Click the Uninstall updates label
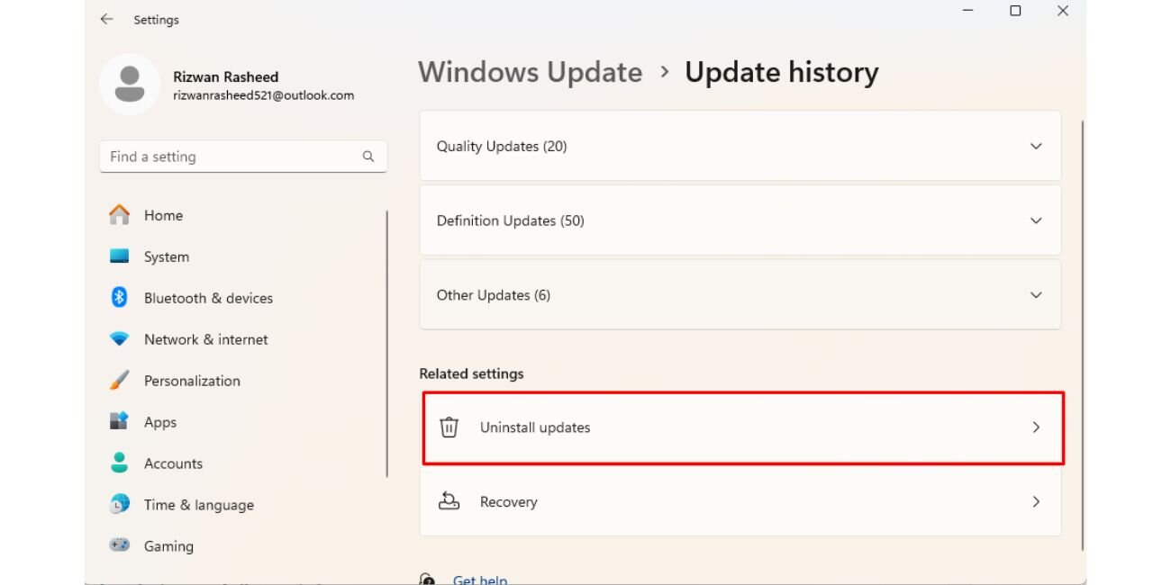This screenshot has width=1171, height=585. coord(535,427)
